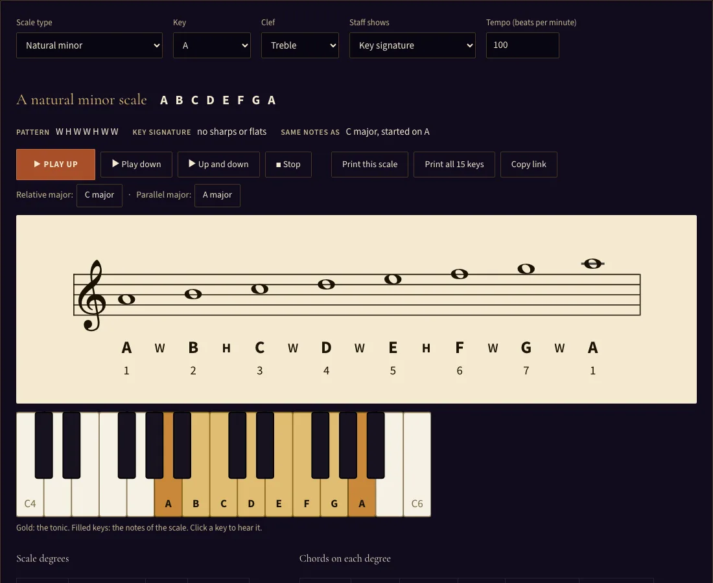Open the Scale type dropdown showing Natural minor
The width and height of the screenshot is (713, 583).
89,45
